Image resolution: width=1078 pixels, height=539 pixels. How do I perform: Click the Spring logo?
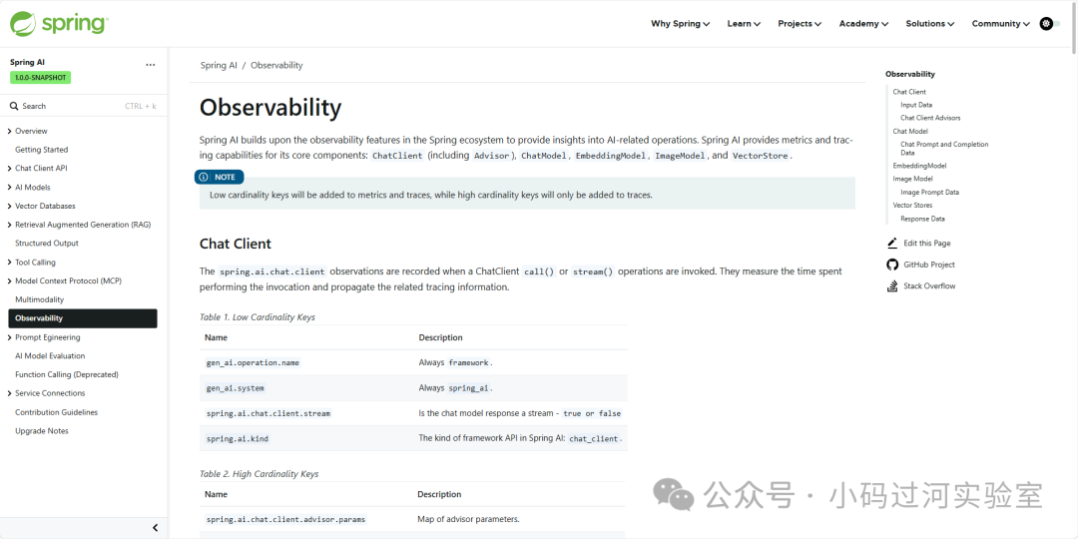tap(59, 23)
